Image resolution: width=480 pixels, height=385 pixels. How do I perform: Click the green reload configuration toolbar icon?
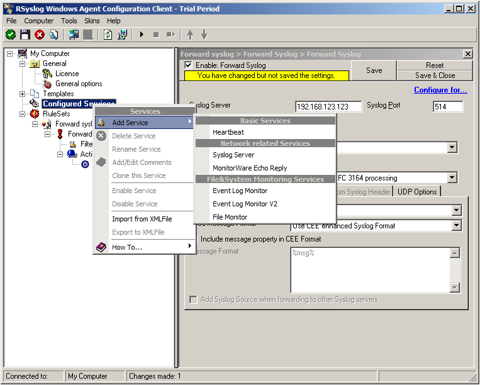click(108, 35)
